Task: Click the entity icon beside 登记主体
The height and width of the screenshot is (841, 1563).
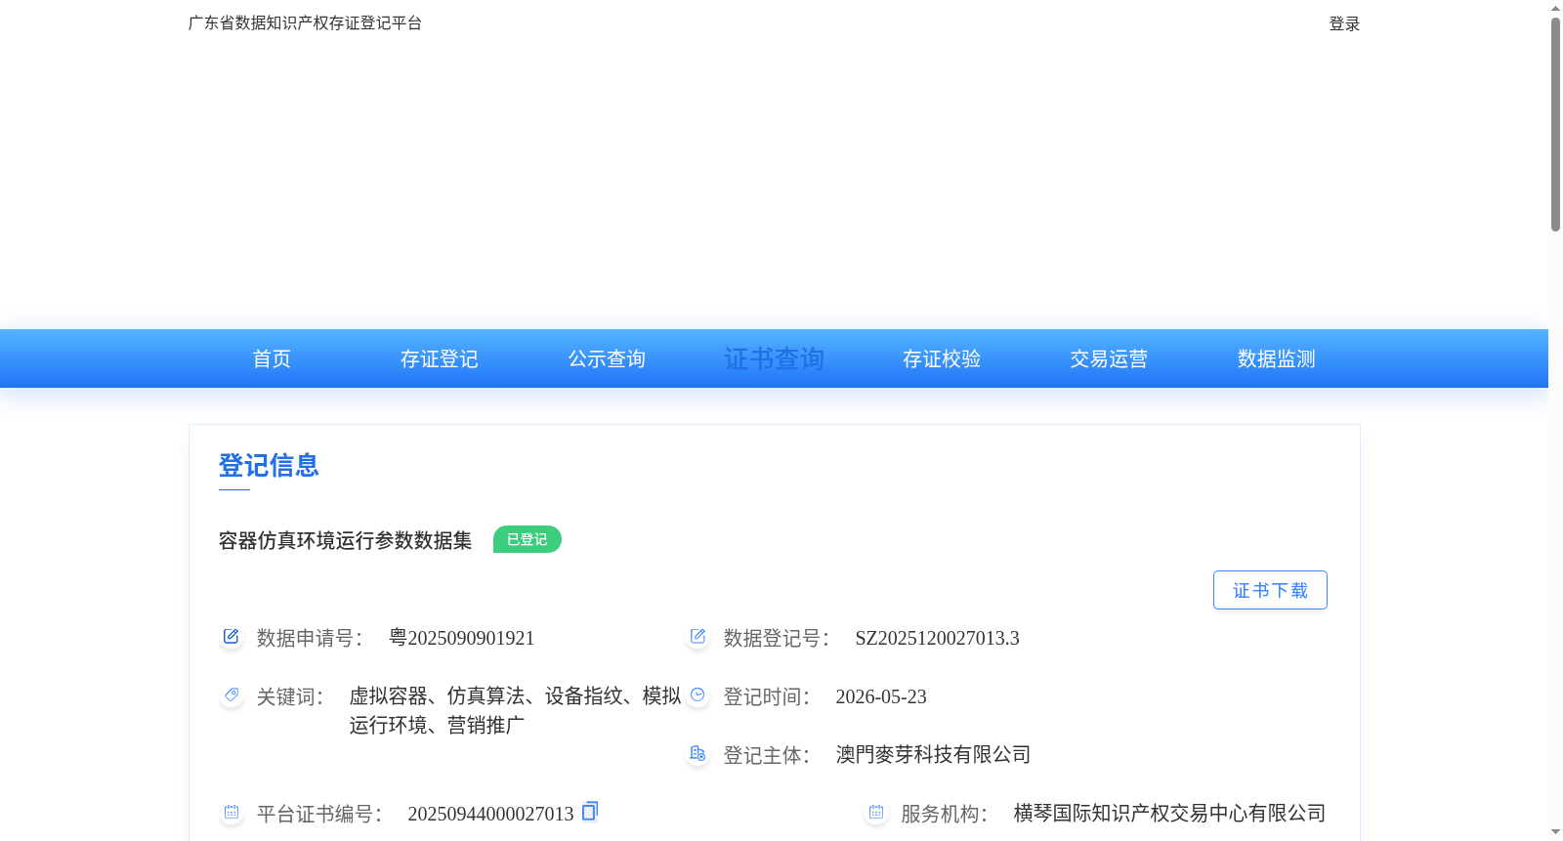Action: point(697,753)
